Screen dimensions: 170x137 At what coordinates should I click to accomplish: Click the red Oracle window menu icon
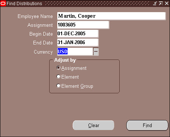pos(3,3)
